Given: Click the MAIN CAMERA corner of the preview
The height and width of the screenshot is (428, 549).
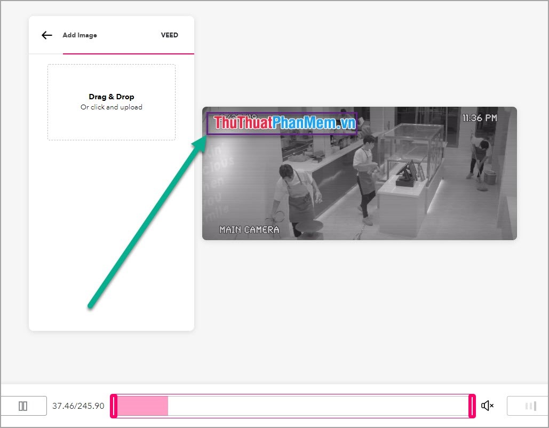Looking at the screenshot, I should click(248, 231).
